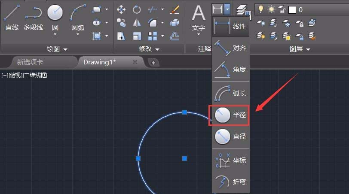Image resolution: width=349 pixels, height=194 pixels.
Task: Select 折弯 jogged dimension from the menu
Action: point(230,182)
